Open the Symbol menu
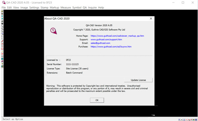The height and width of the screenshot is (121, 198). tap(77, 8)
